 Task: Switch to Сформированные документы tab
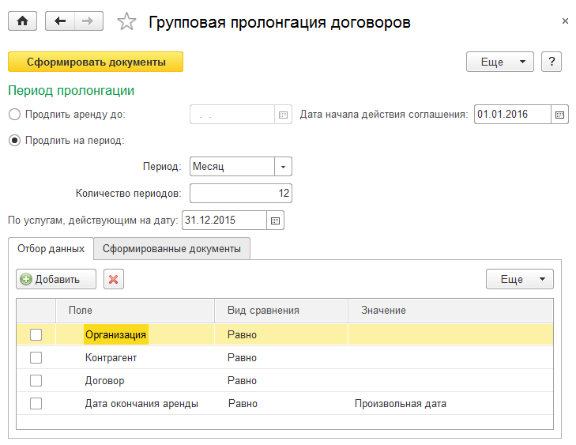(171, 249)
